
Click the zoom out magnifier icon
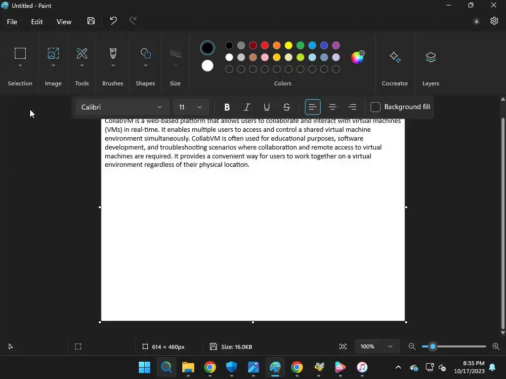[412, 346]
